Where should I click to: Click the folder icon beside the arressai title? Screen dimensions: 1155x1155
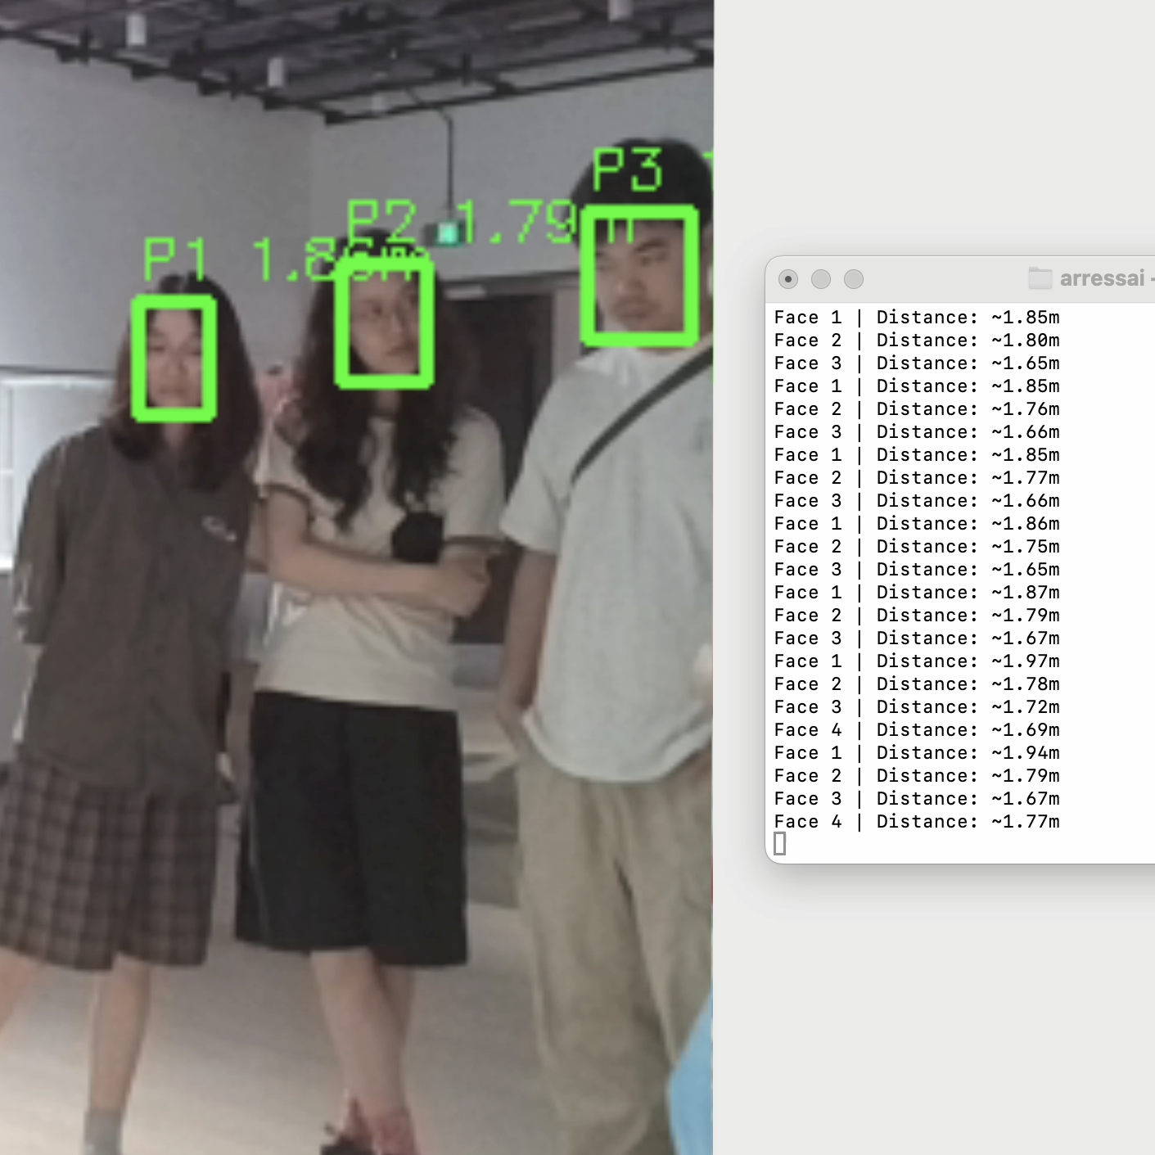(1040, 278)
